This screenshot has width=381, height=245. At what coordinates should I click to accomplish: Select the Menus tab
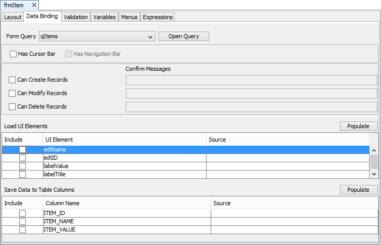point(129,17)
